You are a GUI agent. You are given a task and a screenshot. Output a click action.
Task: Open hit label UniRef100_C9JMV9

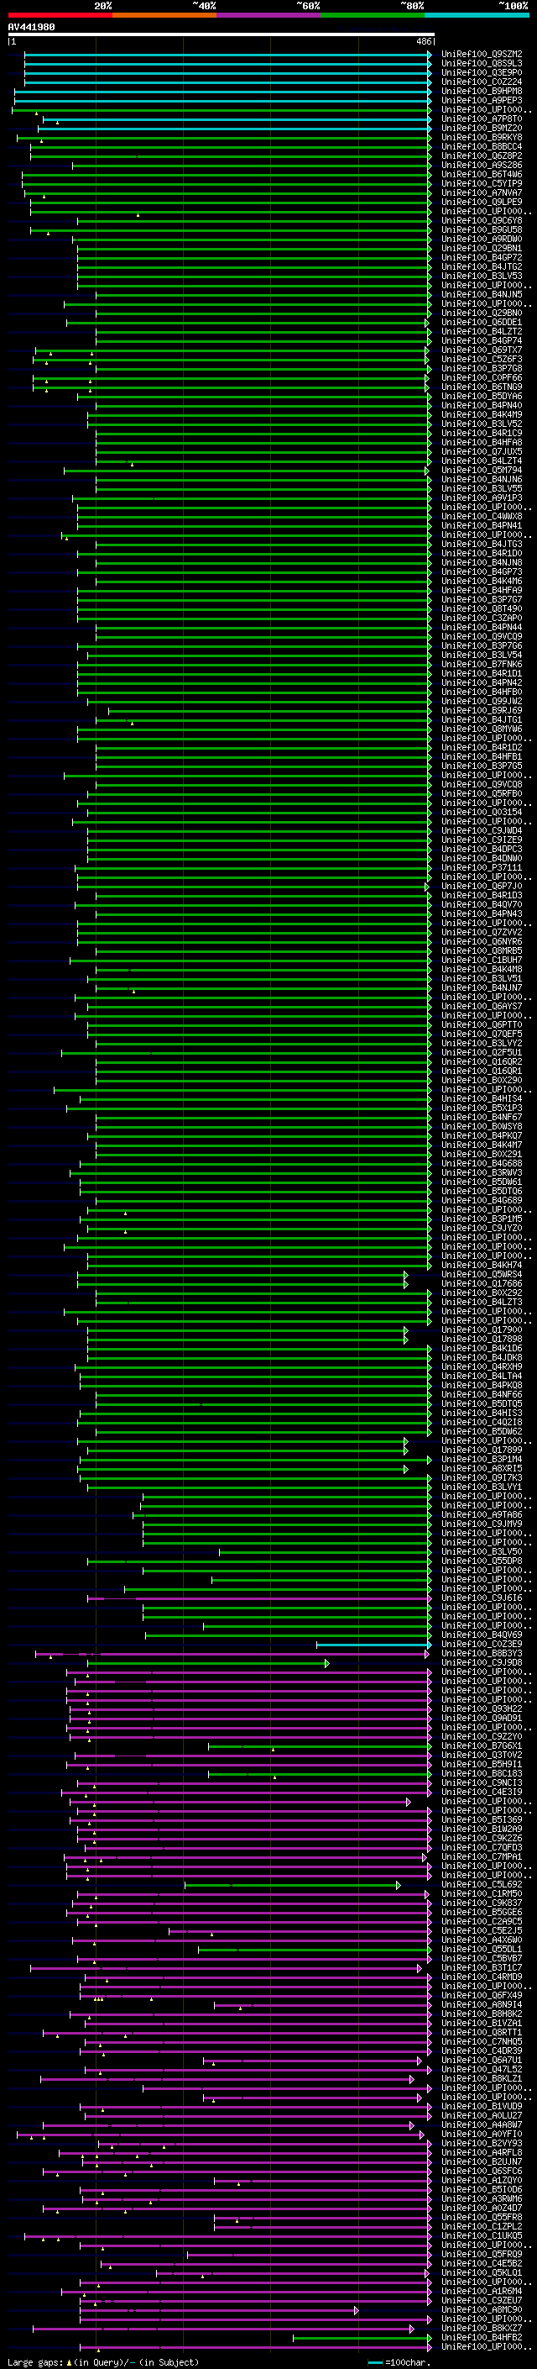(x=481, y=1523)
